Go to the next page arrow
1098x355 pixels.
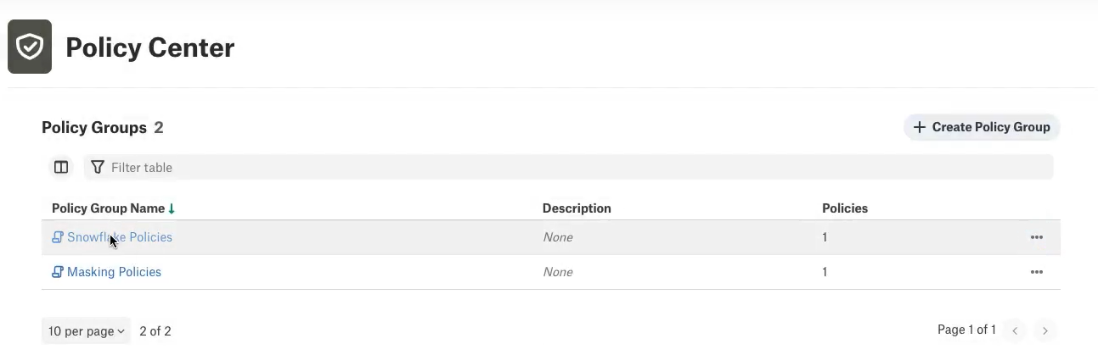1045,330
